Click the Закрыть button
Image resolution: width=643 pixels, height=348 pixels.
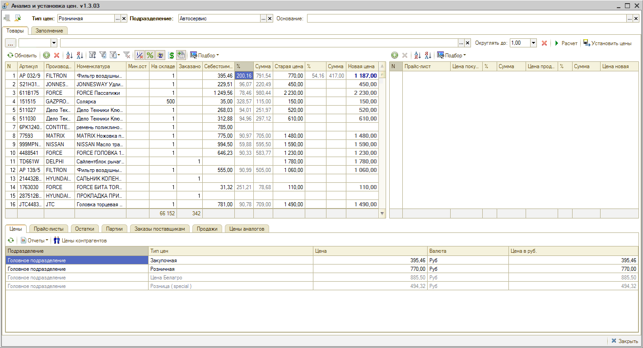tap(624, 341)
